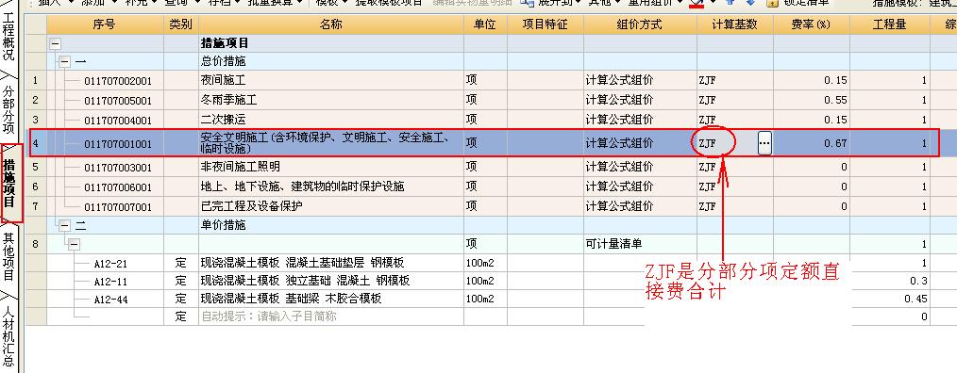The image size is (957, 373).
Task: Select 地上、地下设施 临时保护设施 item
Action: pyautogui.click(x=302, y=186)
